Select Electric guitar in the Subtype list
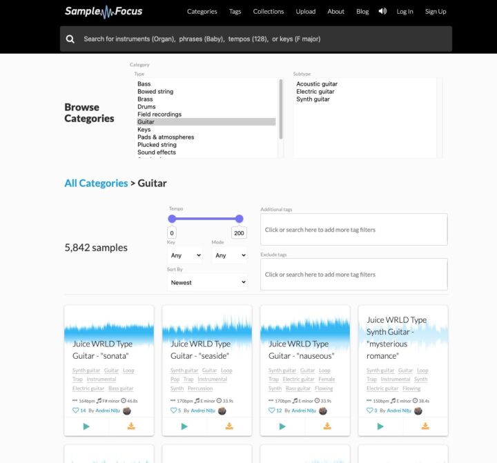The image size is (497, 463). point(315,92)
